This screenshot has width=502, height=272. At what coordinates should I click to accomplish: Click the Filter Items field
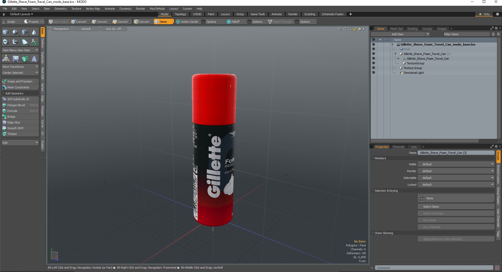(x=467, y=34)
